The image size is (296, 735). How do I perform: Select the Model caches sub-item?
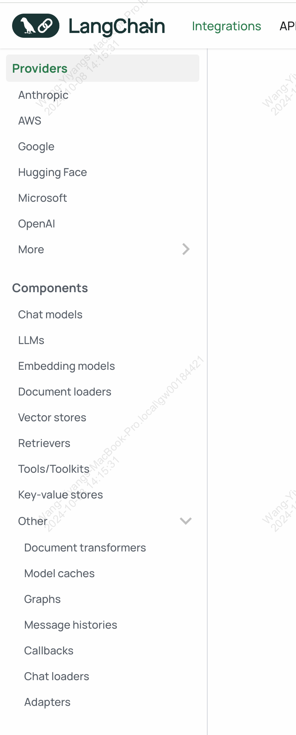[x=59, y=573]
